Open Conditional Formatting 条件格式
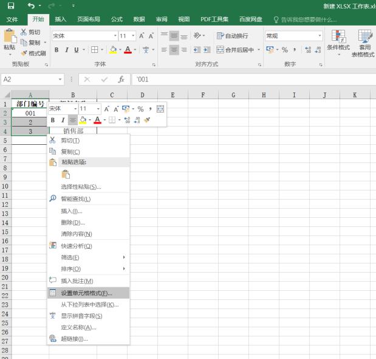376x359 pixels. (338, 43)
